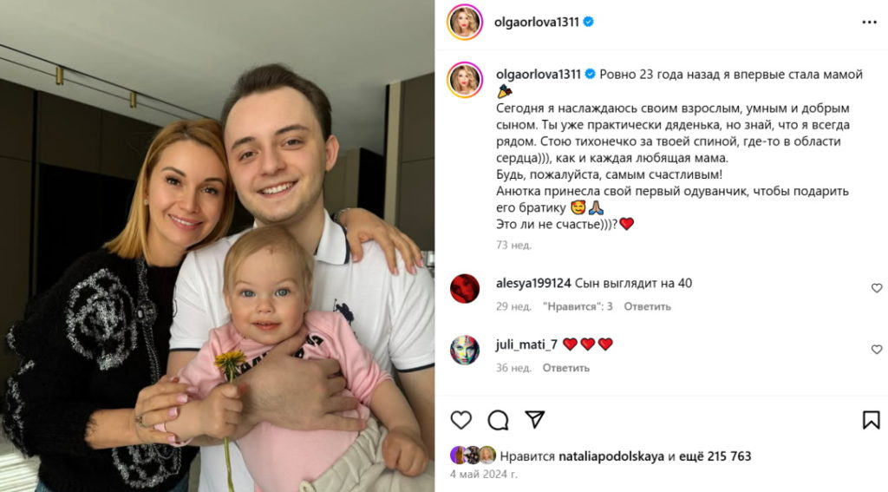Reply to alesya199124's comment
This screenshot has height=492, width=888.
pos(647,306)
